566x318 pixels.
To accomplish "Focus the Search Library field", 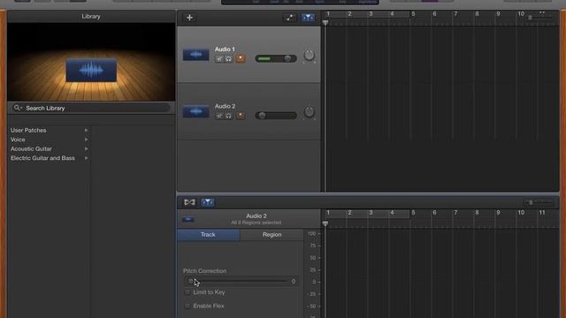I will 91,108.
